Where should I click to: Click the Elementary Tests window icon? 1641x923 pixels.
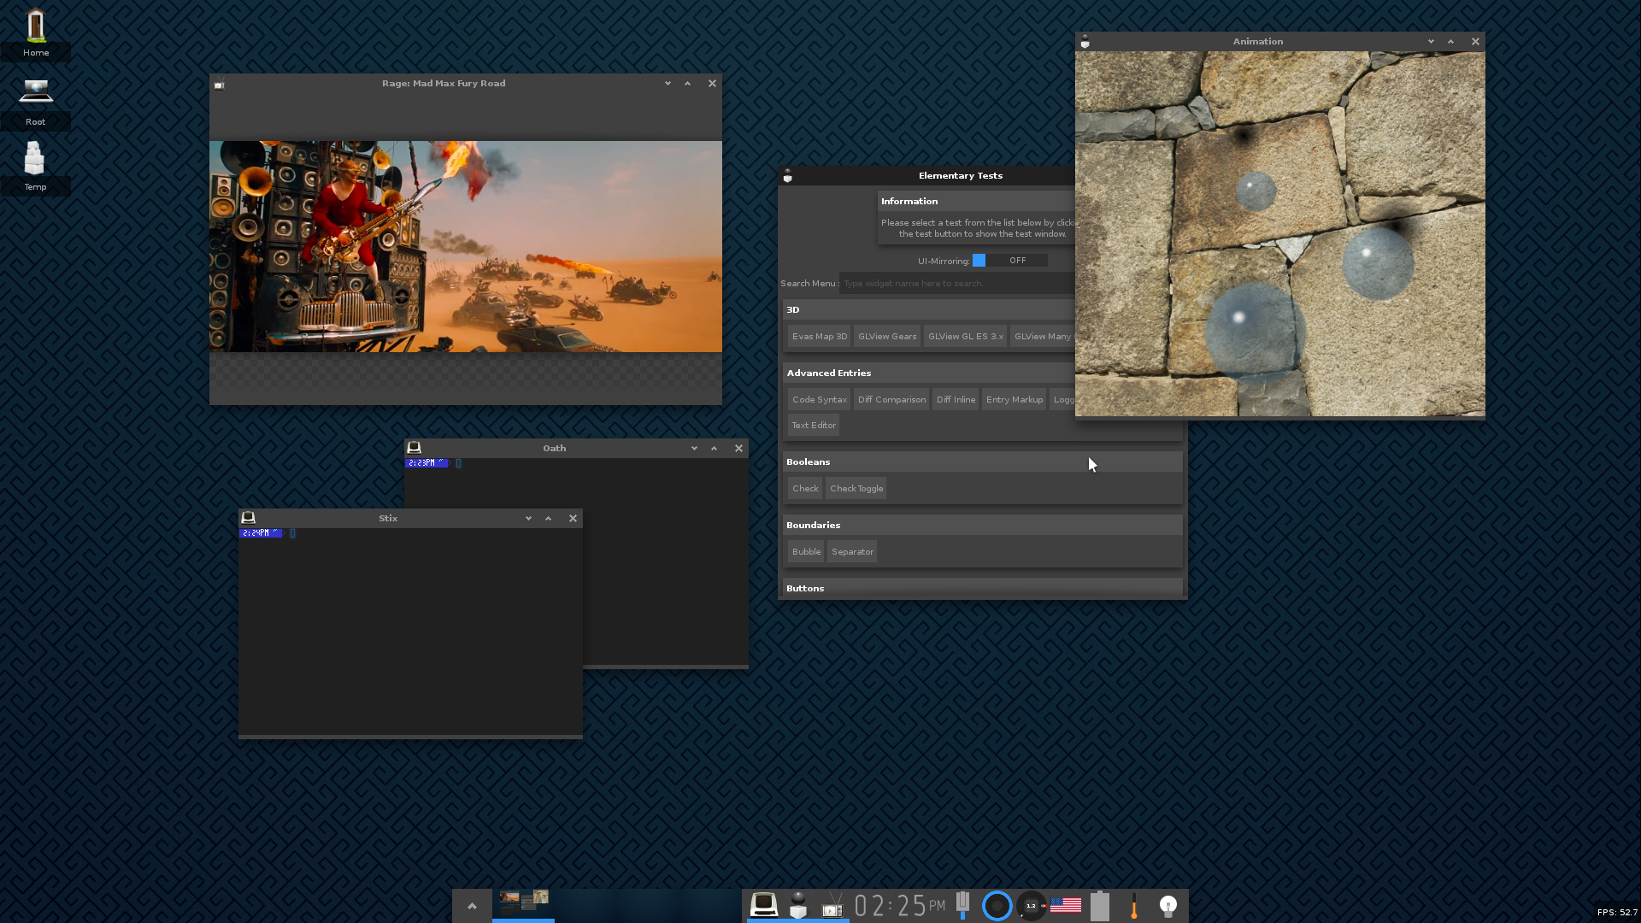788,176
